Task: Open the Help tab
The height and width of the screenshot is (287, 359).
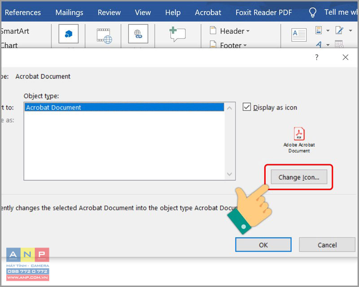Action: [x=173, y=13]
